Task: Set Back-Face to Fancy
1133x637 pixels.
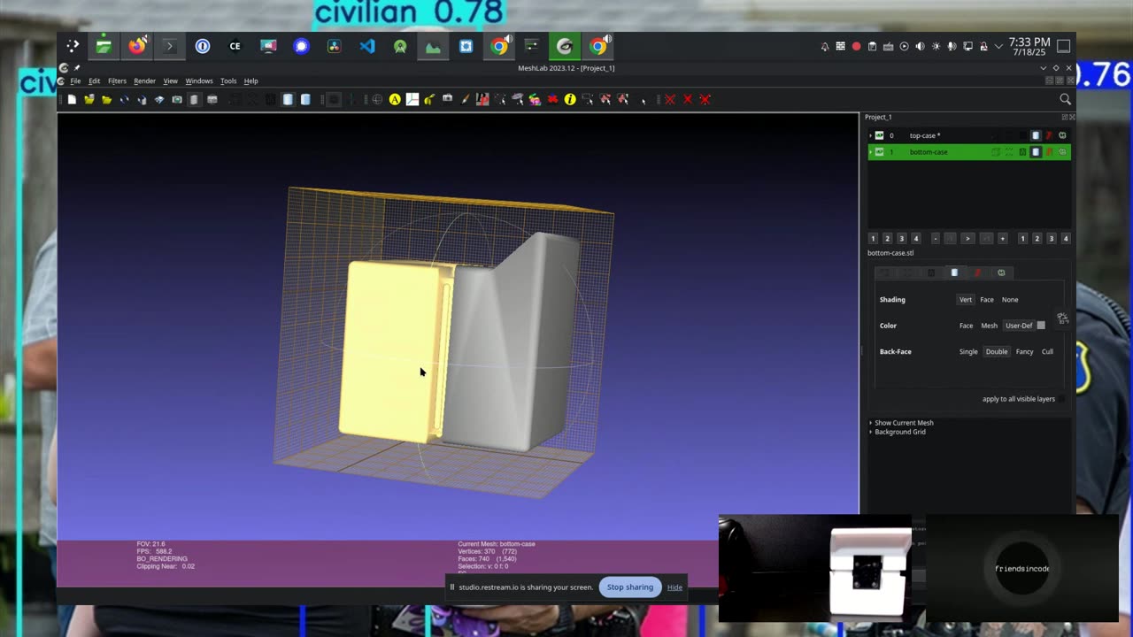Action: (1024, 351)
